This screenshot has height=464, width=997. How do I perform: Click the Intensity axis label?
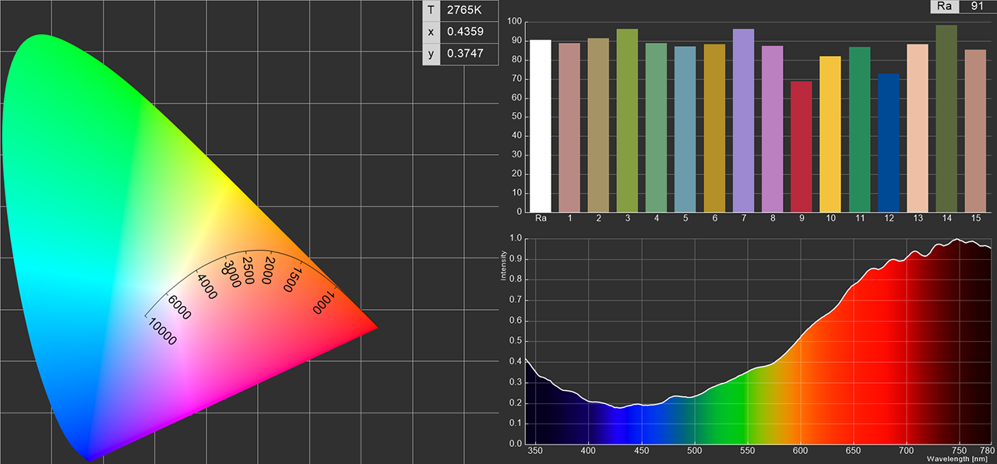(x=505, y=265)
